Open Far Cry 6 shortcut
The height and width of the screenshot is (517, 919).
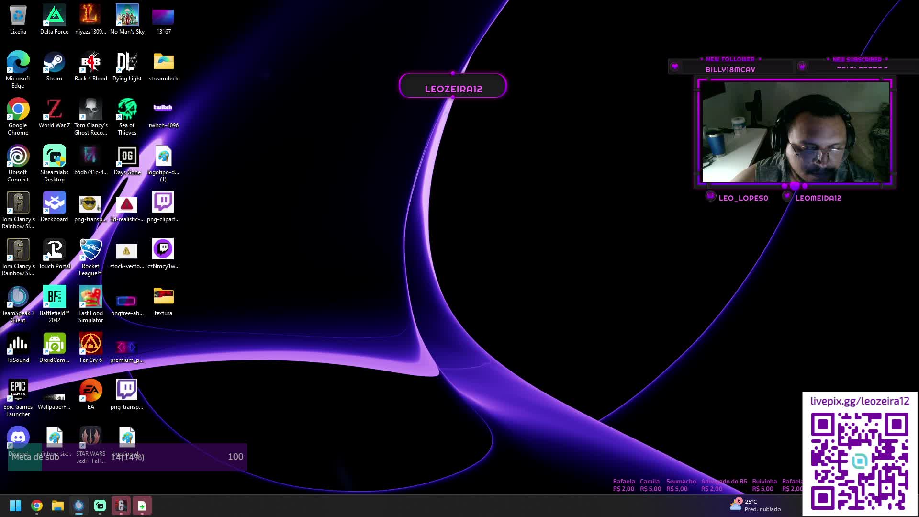(90, 348)
